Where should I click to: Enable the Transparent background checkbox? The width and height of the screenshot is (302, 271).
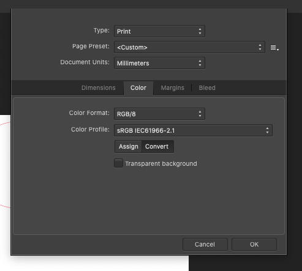pos(118,163)
